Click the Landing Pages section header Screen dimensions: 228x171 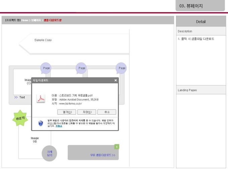(x=201, y=90)
